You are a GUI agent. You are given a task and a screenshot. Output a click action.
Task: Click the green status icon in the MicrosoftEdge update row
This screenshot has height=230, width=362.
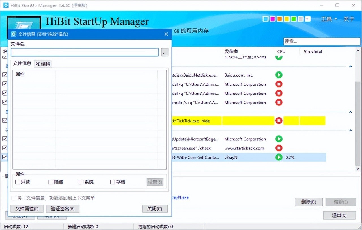click(279, 139)
